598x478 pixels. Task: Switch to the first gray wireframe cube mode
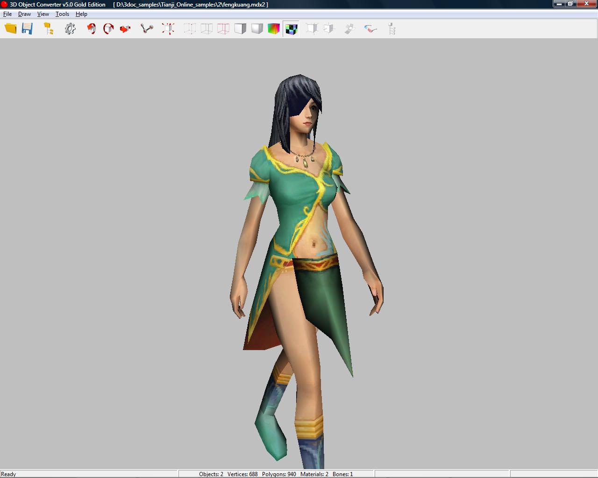(x=190, y=28)
